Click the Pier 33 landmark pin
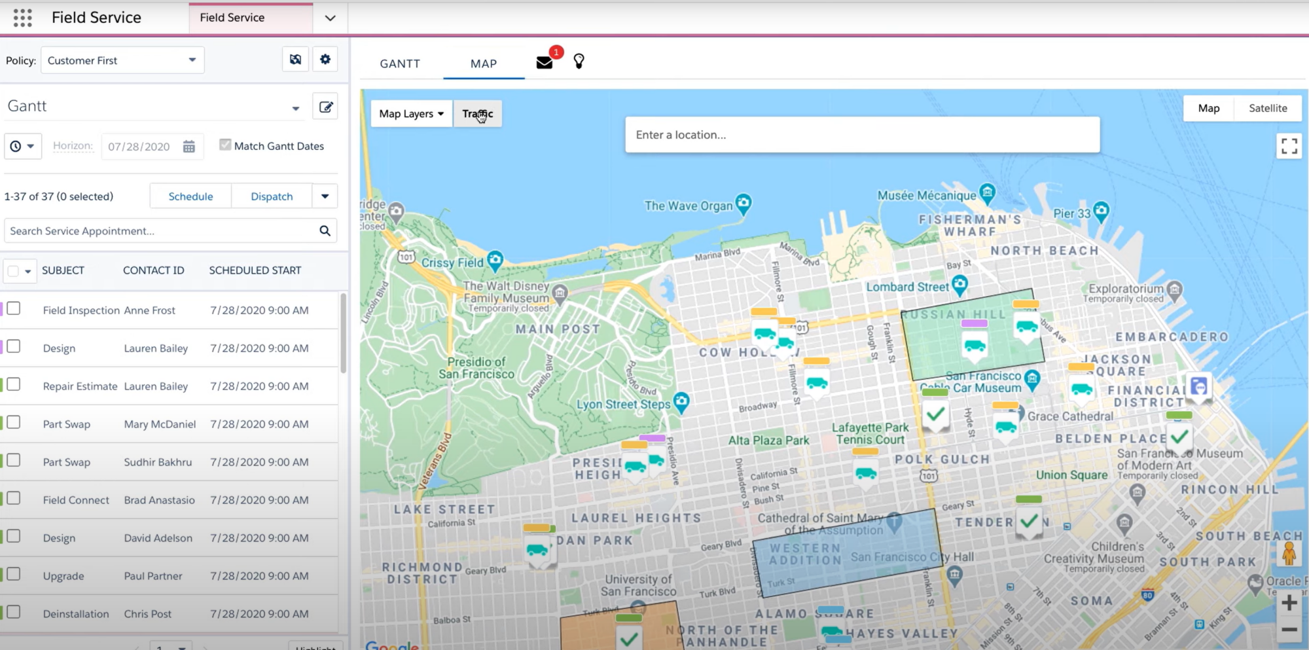 tap(1101, 211)
